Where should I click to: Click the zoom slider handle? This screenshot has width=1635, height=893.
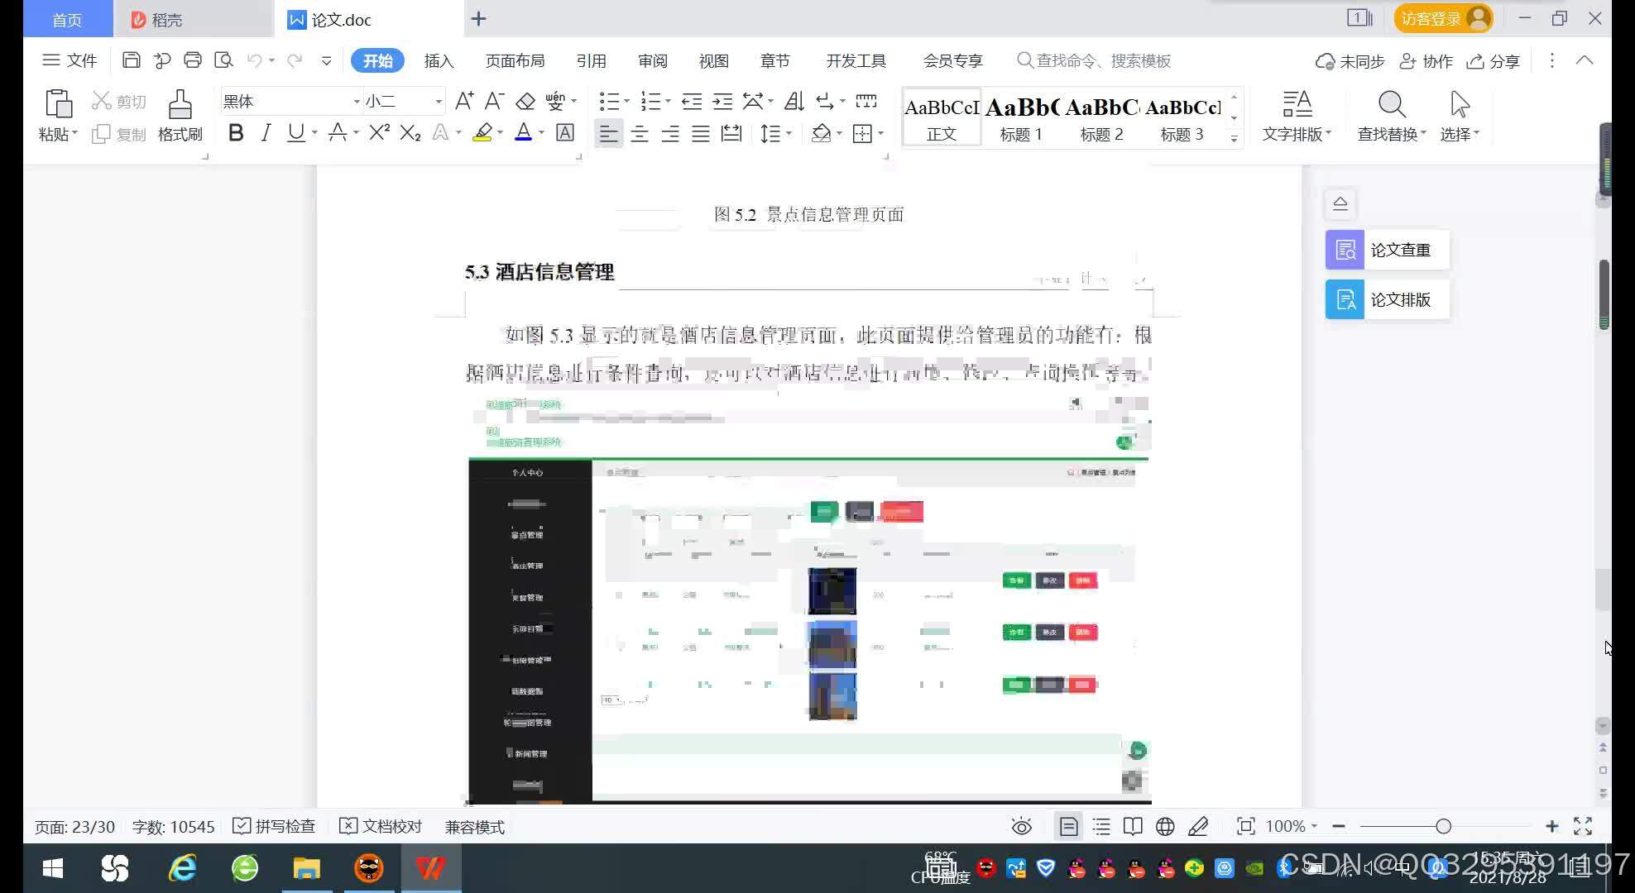click(1443, 826)
